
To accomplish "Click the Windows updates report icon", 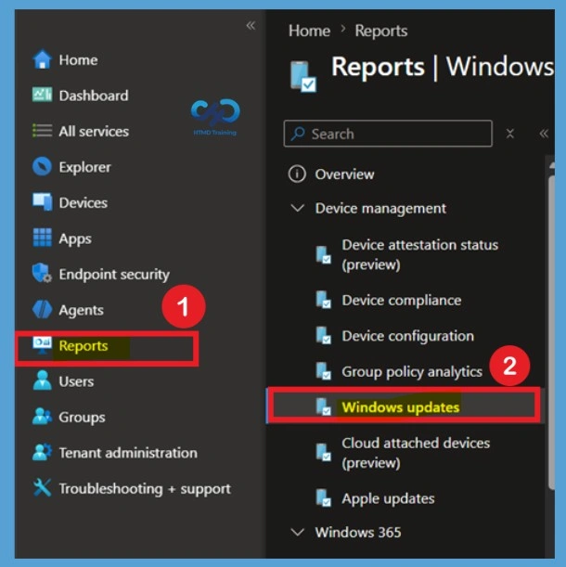I will click(323, 406).
